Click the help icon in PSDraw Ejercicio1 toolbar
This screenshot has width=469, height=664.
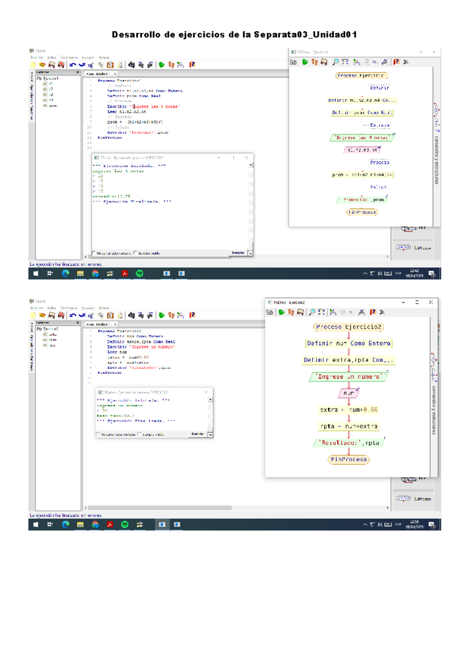pos(396,62)
